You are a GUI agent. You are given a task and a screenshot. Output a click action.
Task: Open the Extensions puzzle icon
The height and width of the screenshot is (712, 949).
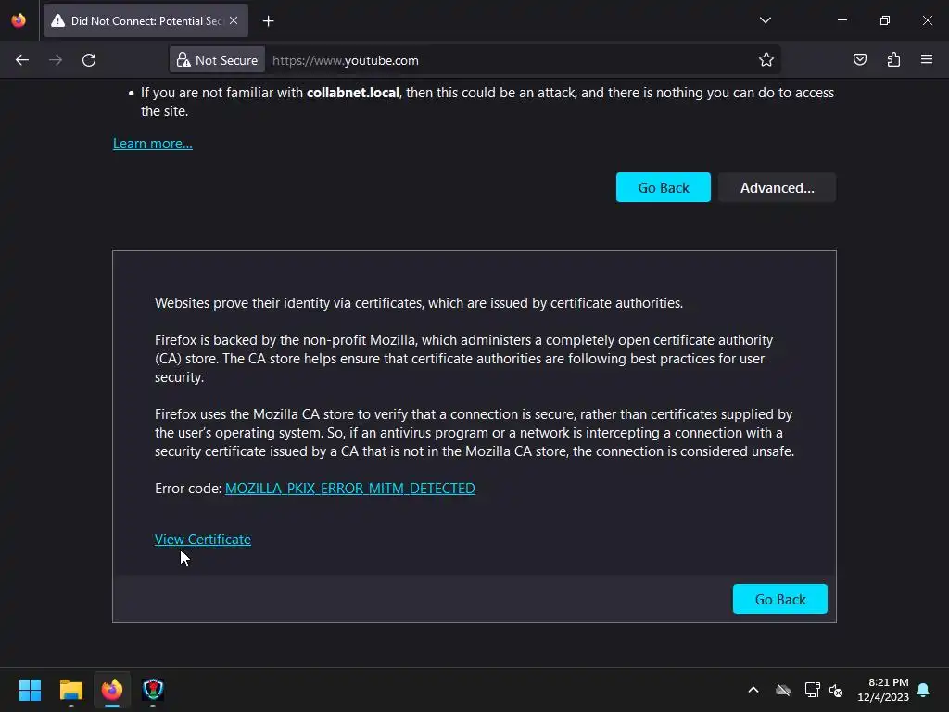[894, 59]
